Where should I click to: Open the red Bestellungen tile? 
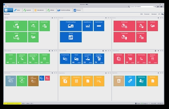(x=124, y=26)
